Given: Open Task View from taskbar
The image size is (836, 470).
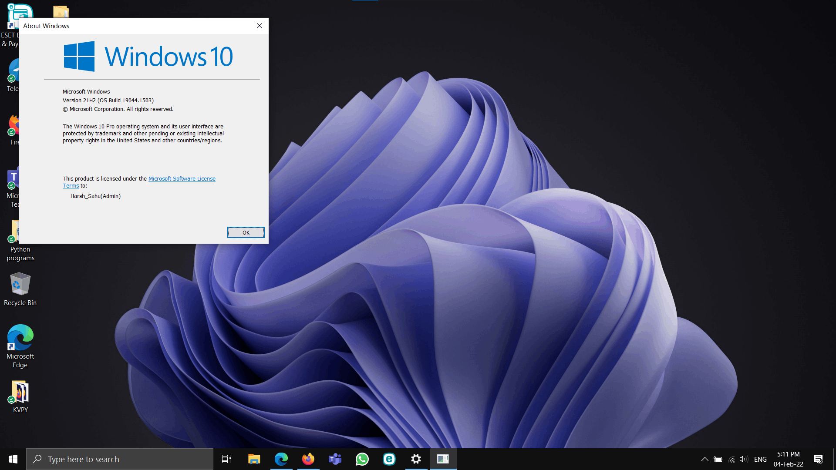Looking at the screenshot, I should (226, 459).
